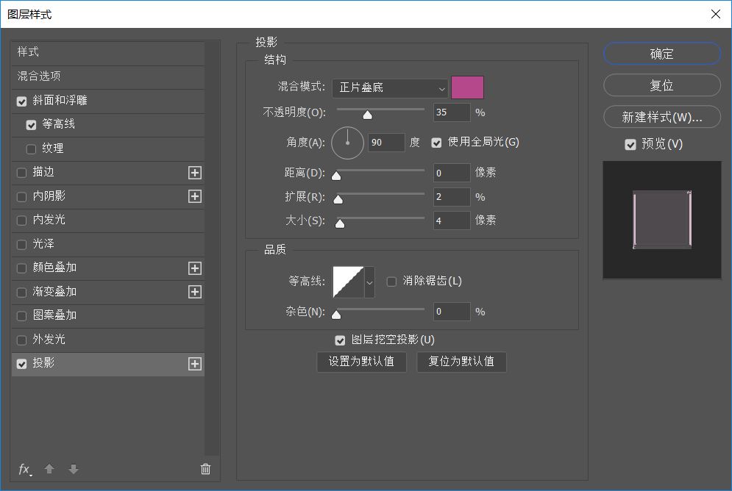Disable 使用全局光 checkbox
The height and width of the screenshot is (491, 732).
pyautogui.click(x=437, y=143)
